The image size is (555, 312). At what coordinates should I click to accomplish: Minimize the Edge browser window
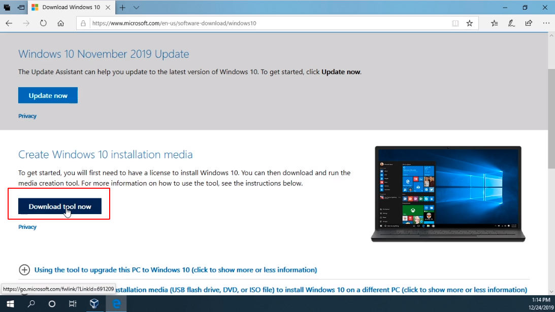click(x=505, y=8)
